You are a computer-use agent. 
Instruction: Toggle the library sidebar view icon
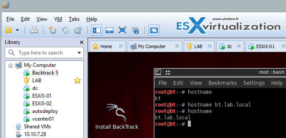tap(97, 30)
